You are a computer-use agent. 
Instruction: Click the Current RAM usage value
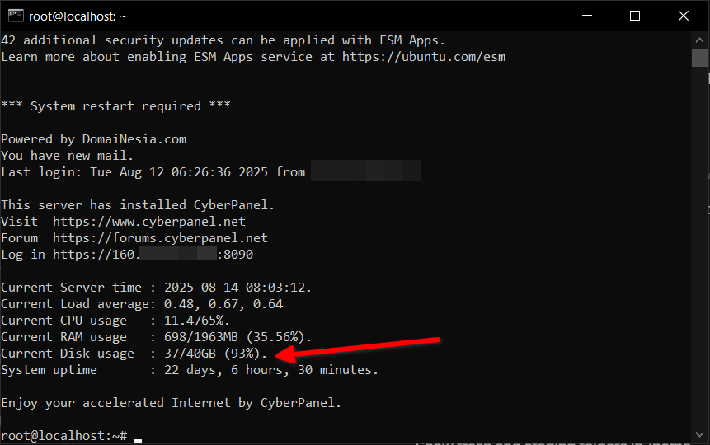pyautogui.click(x=238, y=337)
